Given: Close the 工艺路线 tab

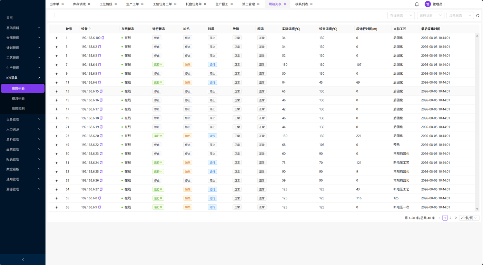Looking at the screenshot, I should [x=116, y=4].
